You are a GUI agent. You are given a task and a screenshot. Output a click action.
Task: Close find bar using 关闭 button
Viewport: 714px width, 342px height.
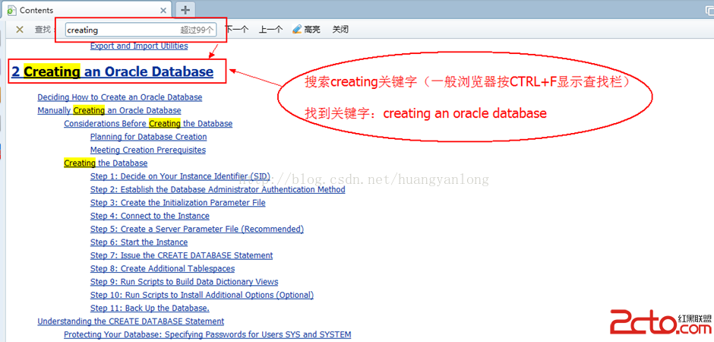(340, 30)
